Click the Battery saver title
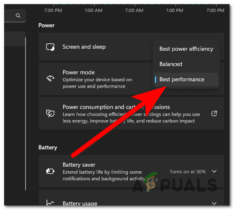234x210 pixels. tap(79, 165)
